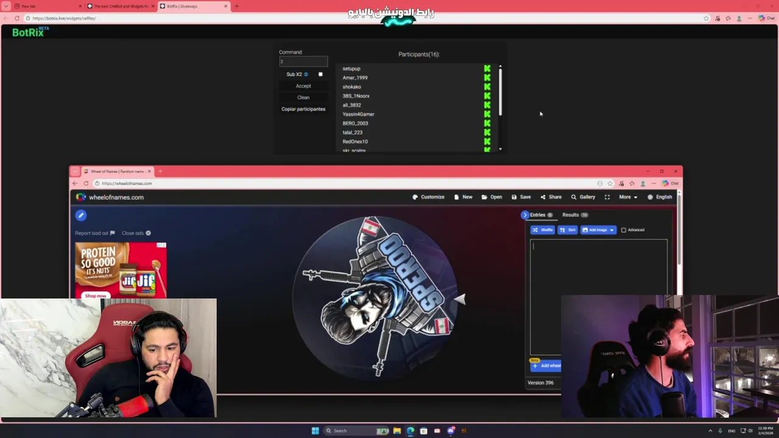Viewport: 779px width, 438px height.
Task: Select the Entries tab
Action: 541,215
